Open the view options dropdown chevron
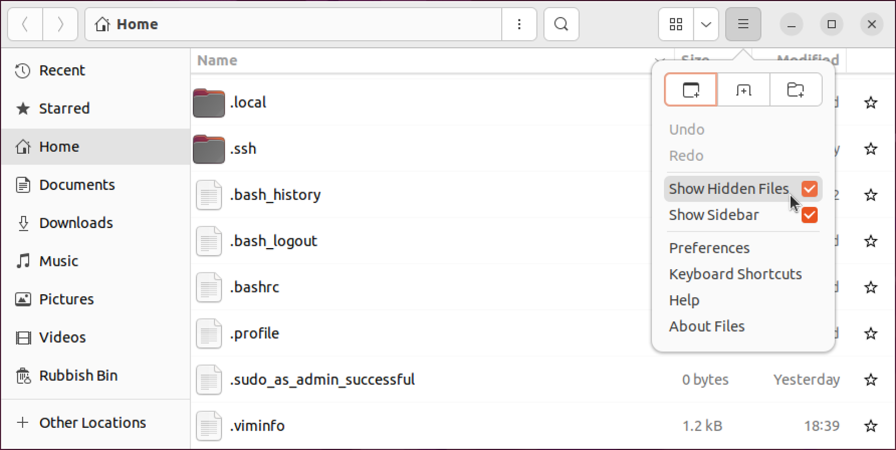Image resolution: width=896 pixels, height=450 pixels. pyautogui.click(x=705, y=24)
